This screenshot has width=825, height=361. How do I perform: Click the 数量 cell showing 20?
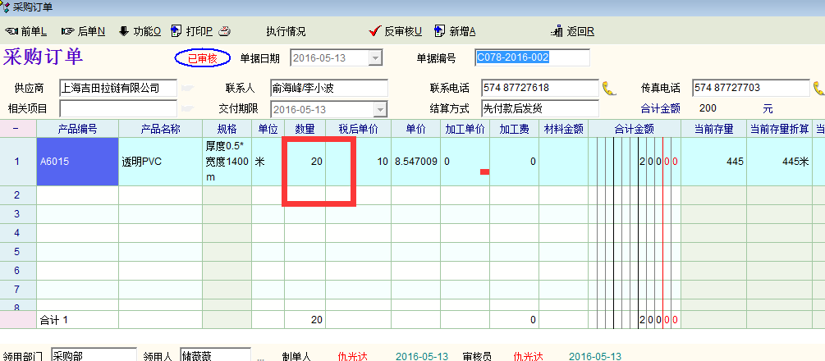click(305, 162)
